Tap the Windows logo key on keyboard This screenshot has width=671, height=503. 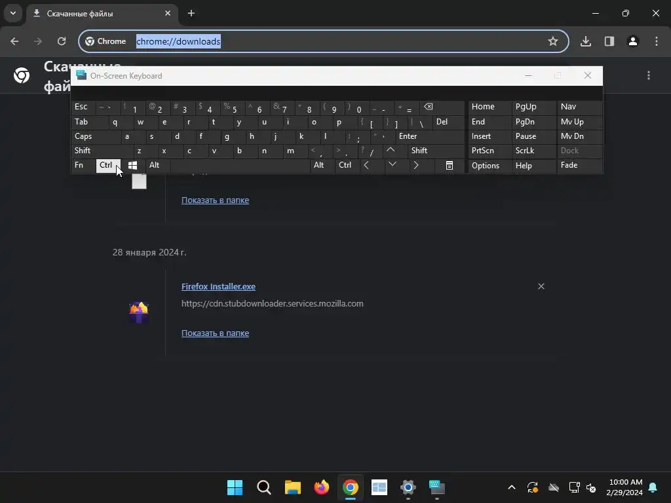[132, 166]
